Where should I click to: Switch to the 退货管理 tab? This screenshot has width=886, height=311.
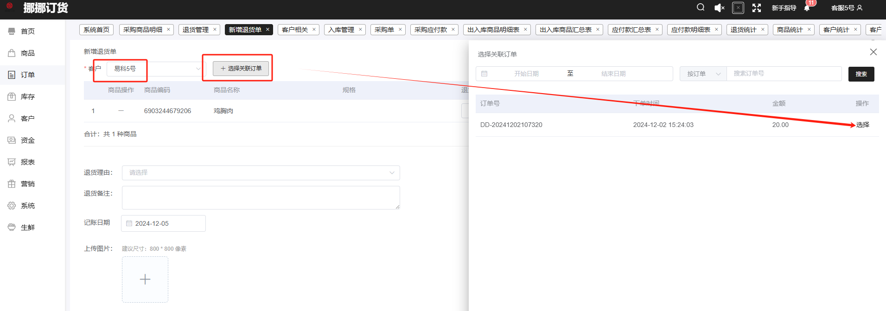tap(195, 30)
